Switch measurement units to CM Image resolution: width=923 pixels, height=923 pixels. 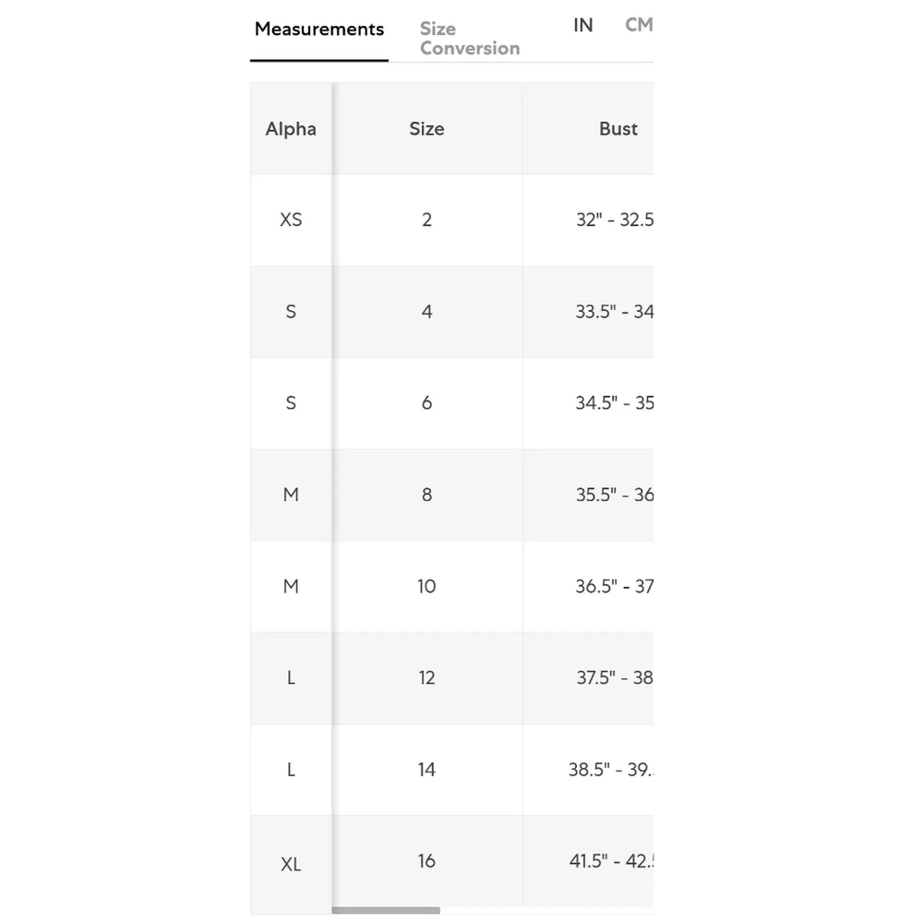click(x=639, y=25)
